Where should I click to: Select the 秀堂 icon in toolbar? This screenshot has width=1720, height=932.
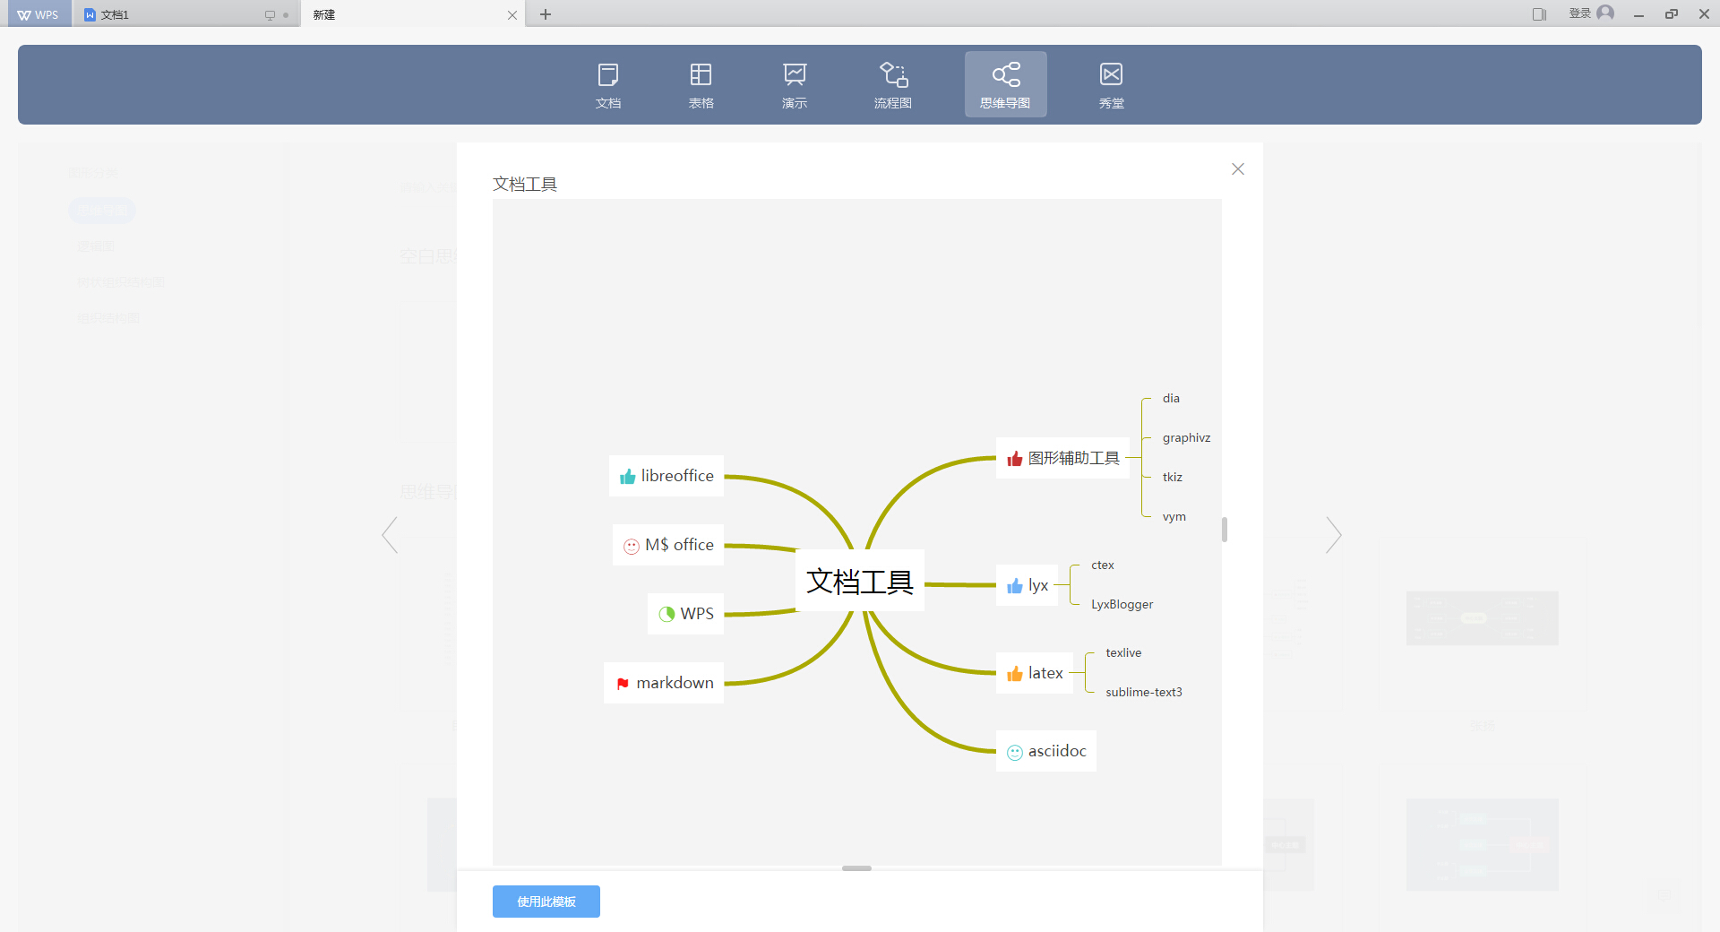[x=1111, y=84]
